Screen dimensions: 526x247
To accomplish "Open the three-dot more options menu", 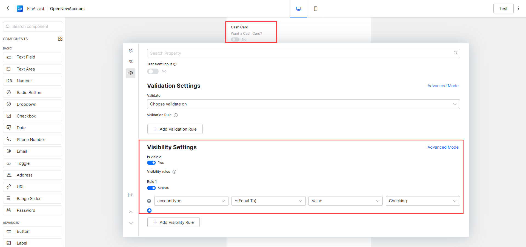I will click(518, 8).
